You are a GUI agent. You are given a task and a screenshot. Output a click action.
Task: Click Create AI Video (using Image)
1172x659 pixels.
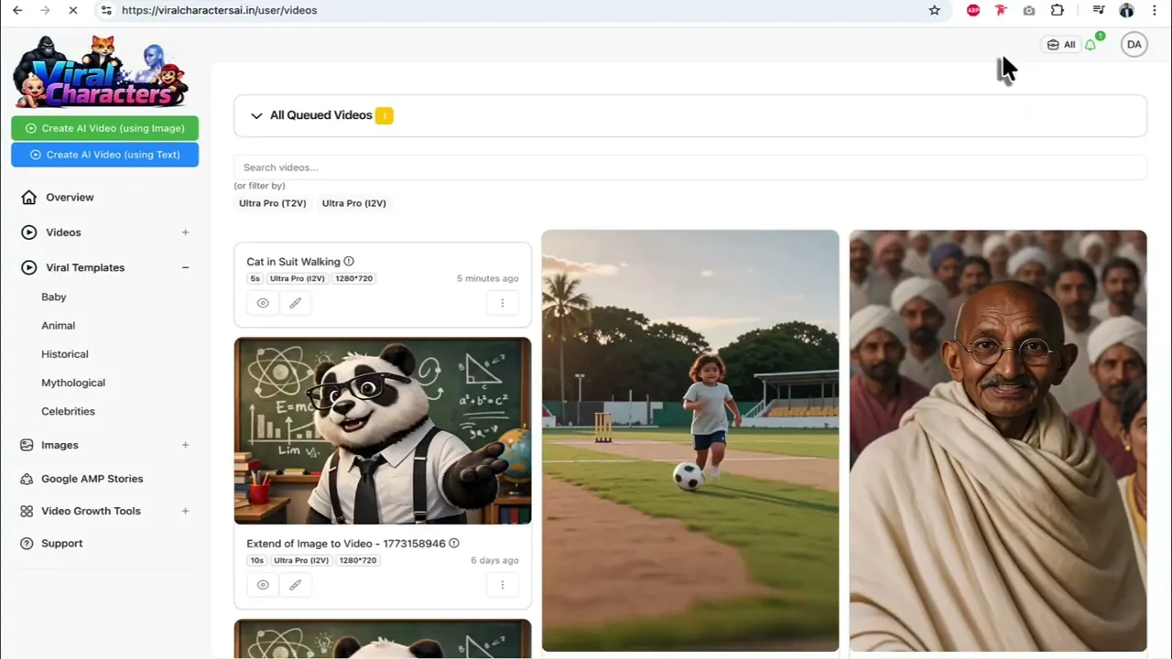(104, 128)
